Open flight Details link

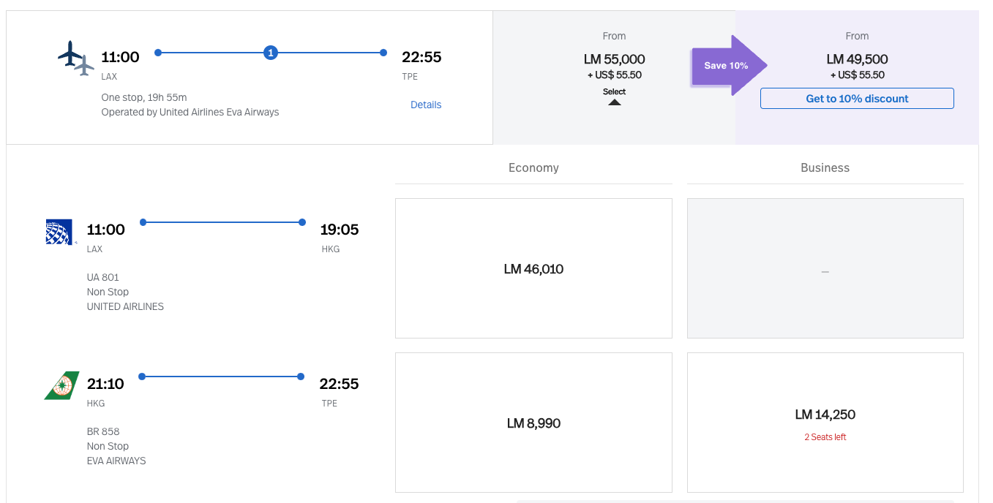(x=426, y=105)
